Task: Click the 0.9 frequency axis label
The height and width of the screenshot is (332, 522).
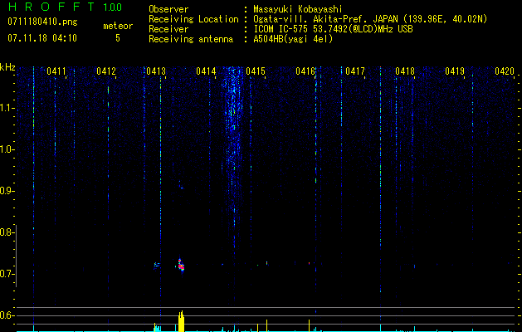Action: (7, 191)
